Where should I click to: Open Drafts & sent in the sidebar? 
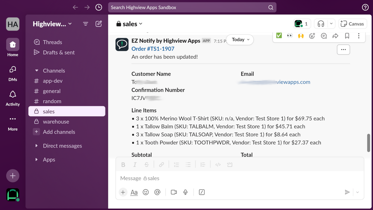point(67,52)
